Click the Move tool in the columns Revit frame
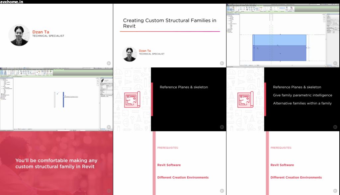This screenshot has width=340, height=195. 22,73
